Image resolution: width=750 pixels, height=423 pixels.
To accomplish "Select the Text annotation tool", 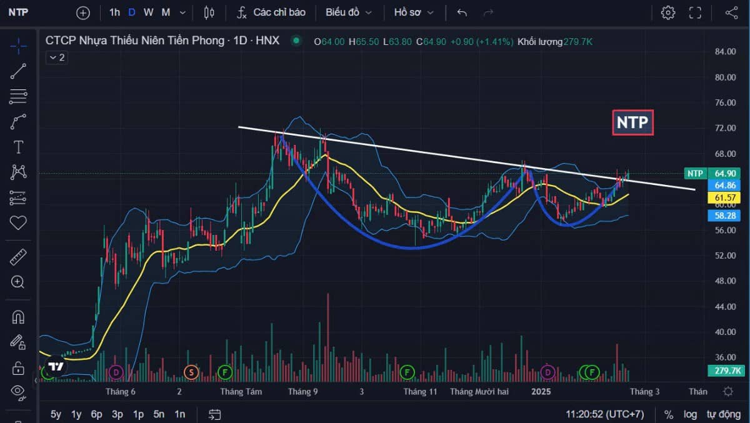I will click(x=18, y=147).
